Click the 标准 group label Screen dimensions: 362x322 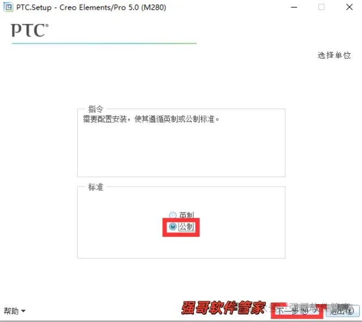[x=96, y=187]
